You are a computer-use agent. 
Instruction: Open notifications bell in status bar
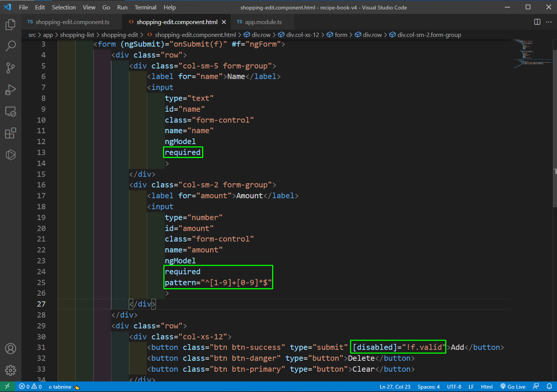(549, 386)
